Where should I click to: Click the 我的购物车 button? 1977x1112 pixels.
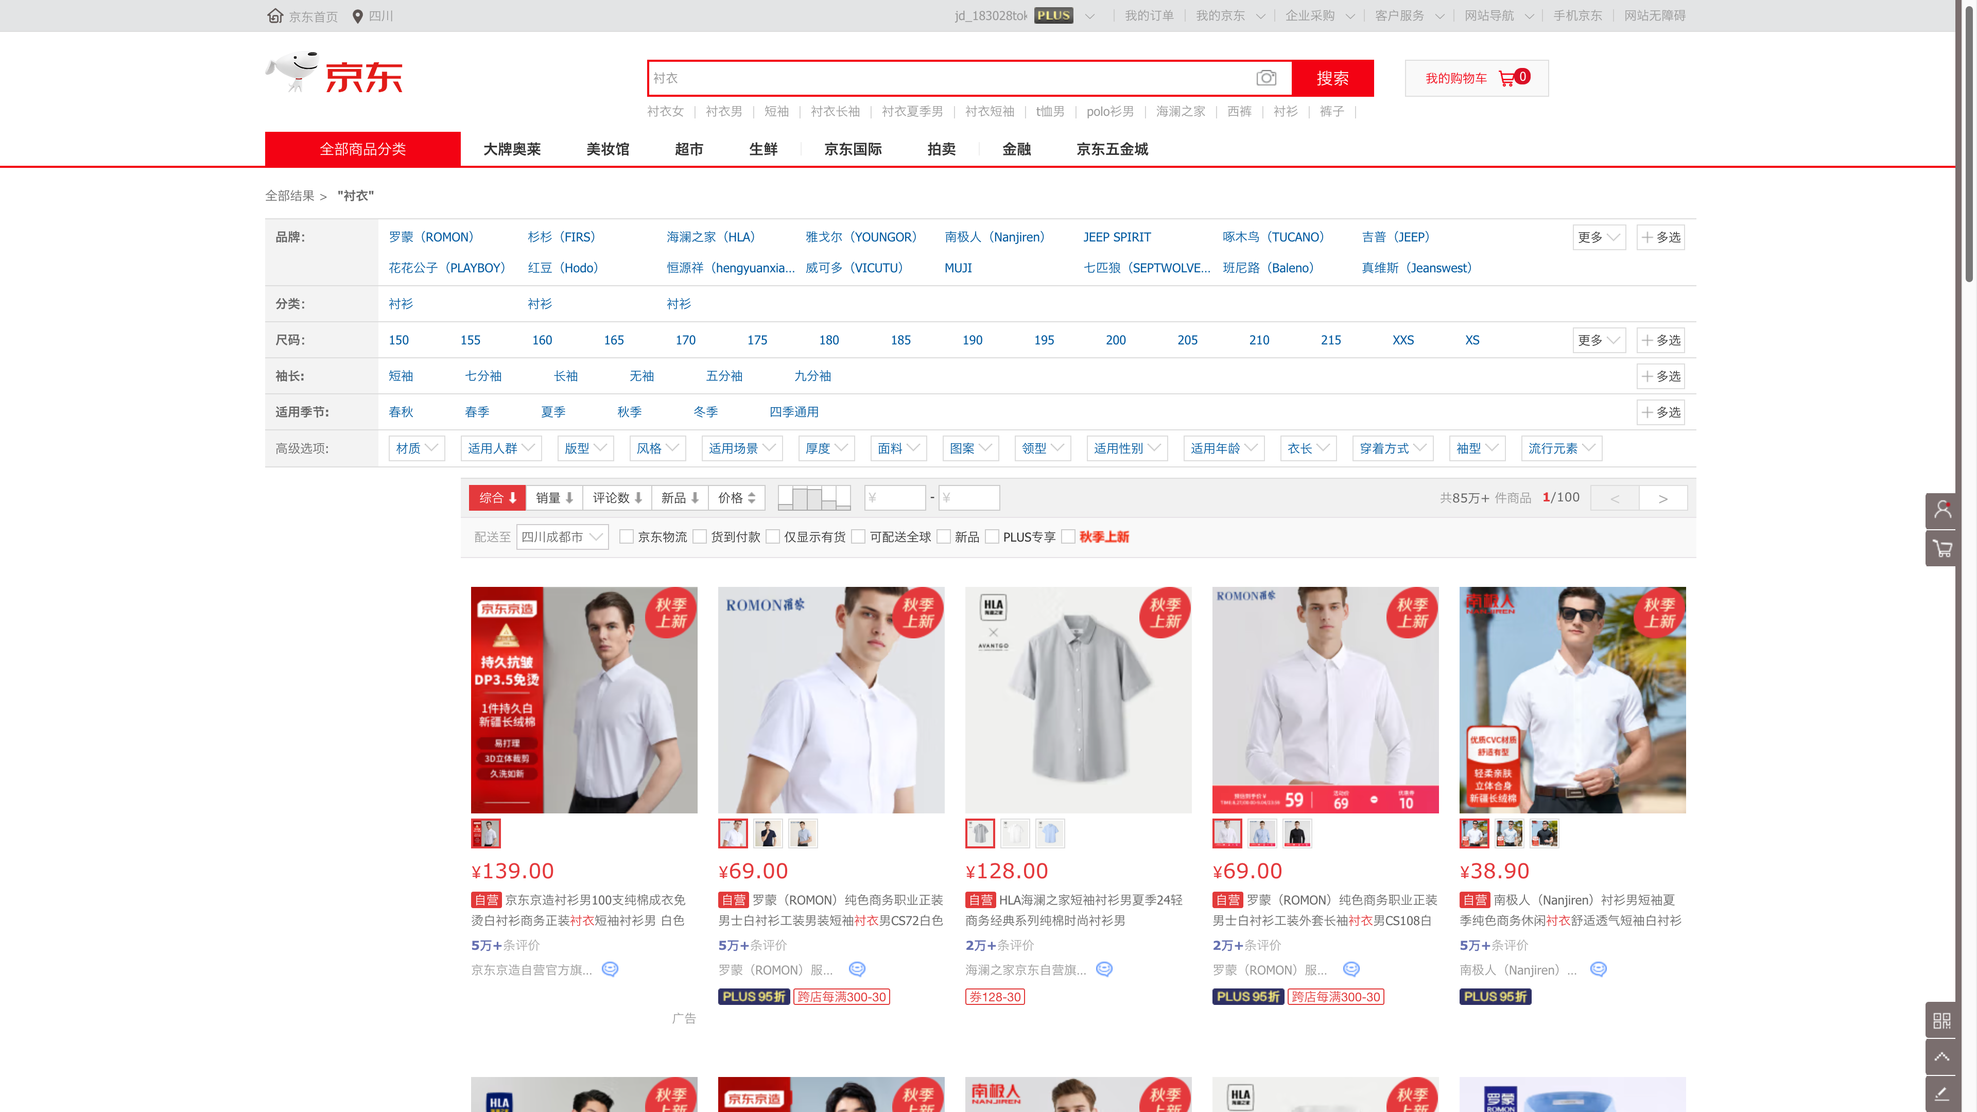click(1477, 78)
